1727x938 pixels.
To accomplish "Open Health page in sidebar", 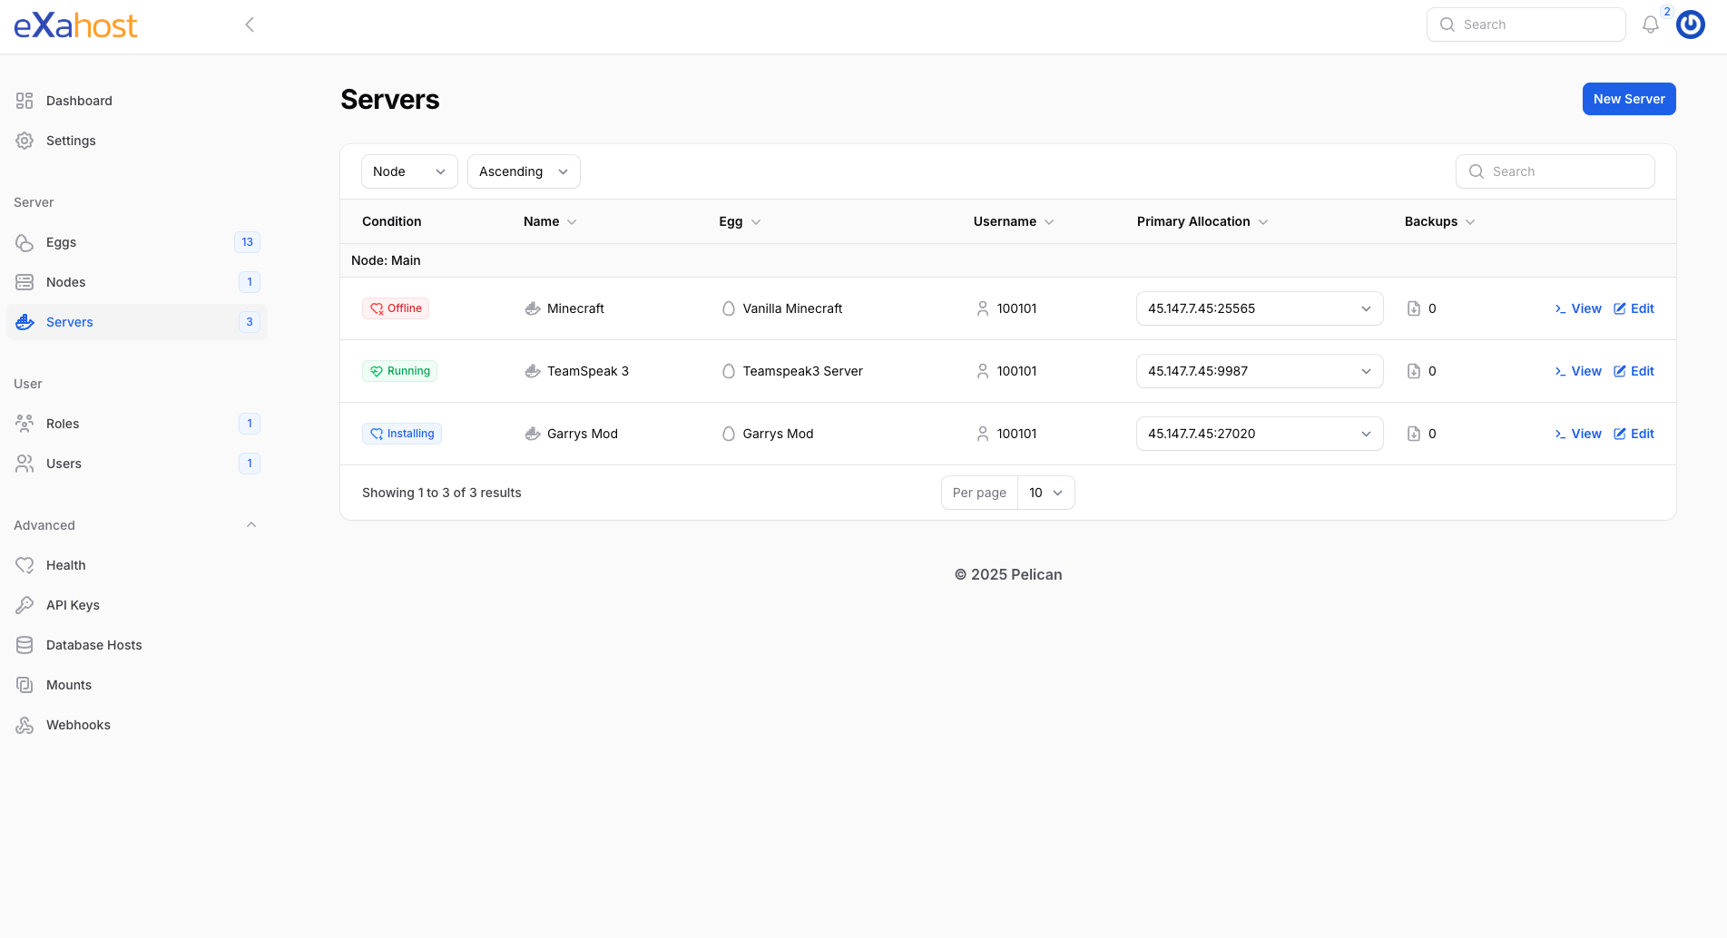I will pyautogui.click(x=65, y=565).
